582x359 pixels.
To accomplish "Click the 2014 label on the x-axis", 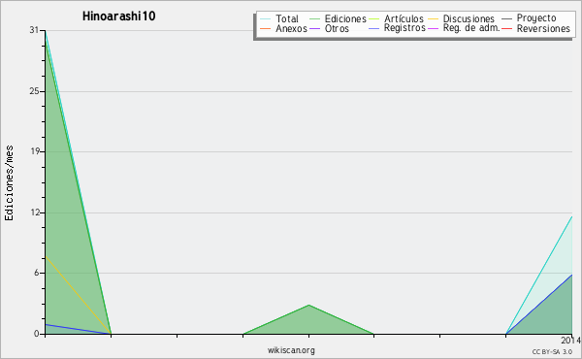I will click(x=571, y=341).
